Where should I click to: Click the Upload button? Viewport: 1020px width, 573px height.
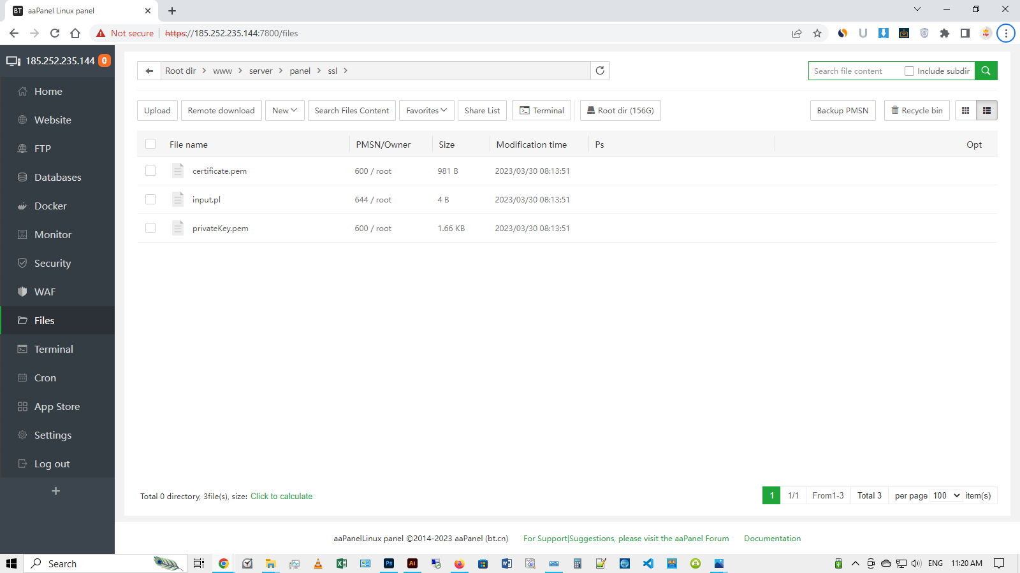pos(157,111)
